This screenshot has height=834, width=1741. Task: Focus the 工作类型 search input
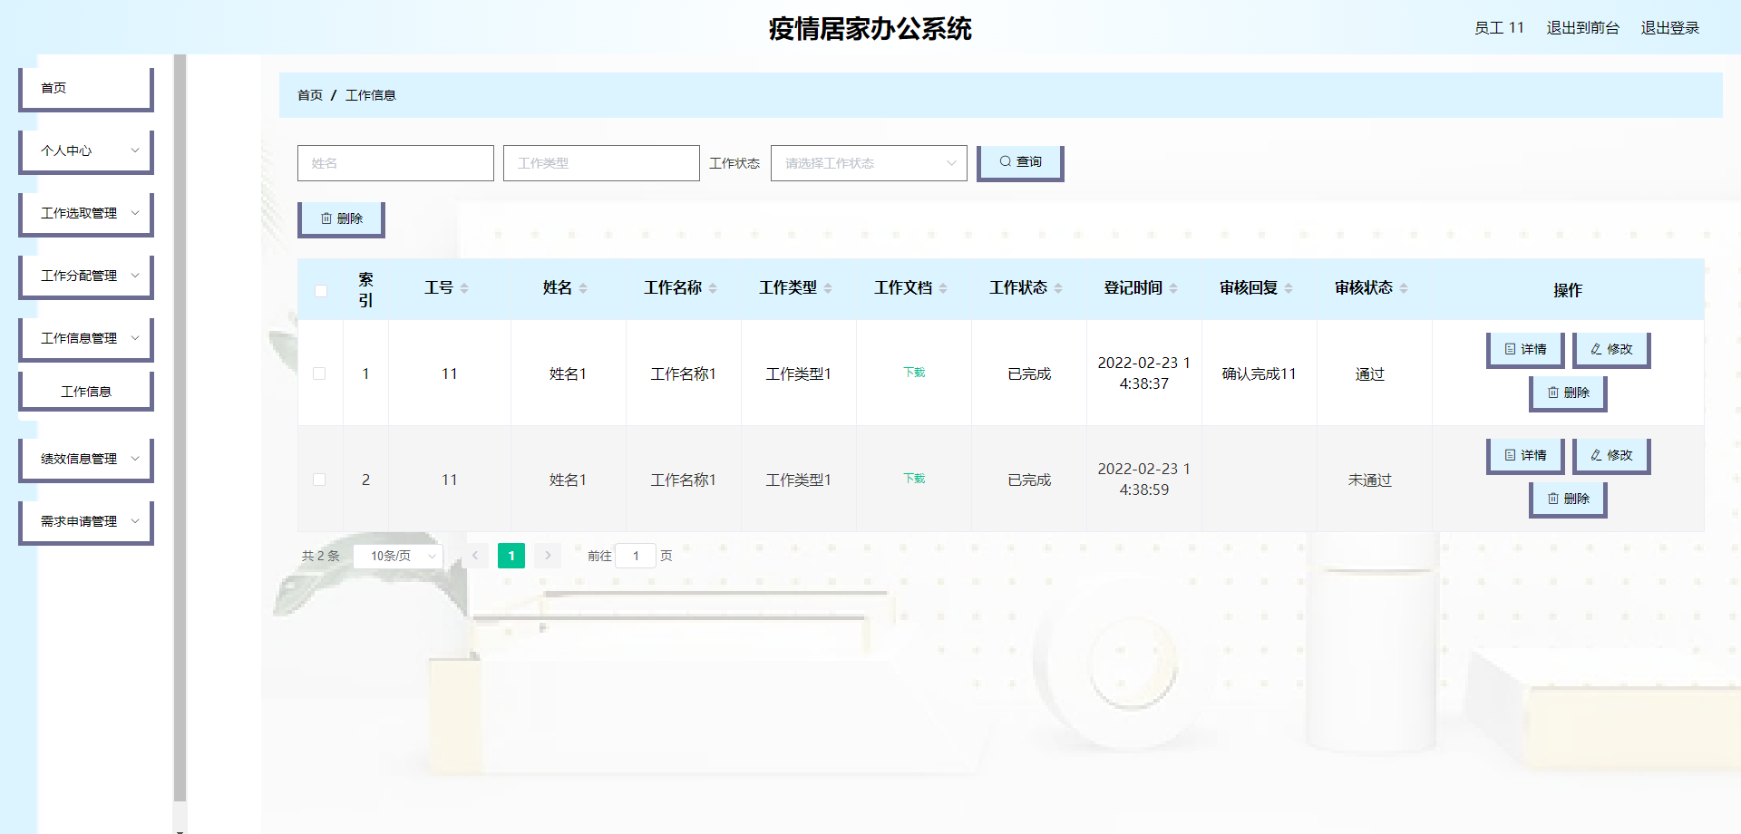pyautogui.click(x=601, y=163)
